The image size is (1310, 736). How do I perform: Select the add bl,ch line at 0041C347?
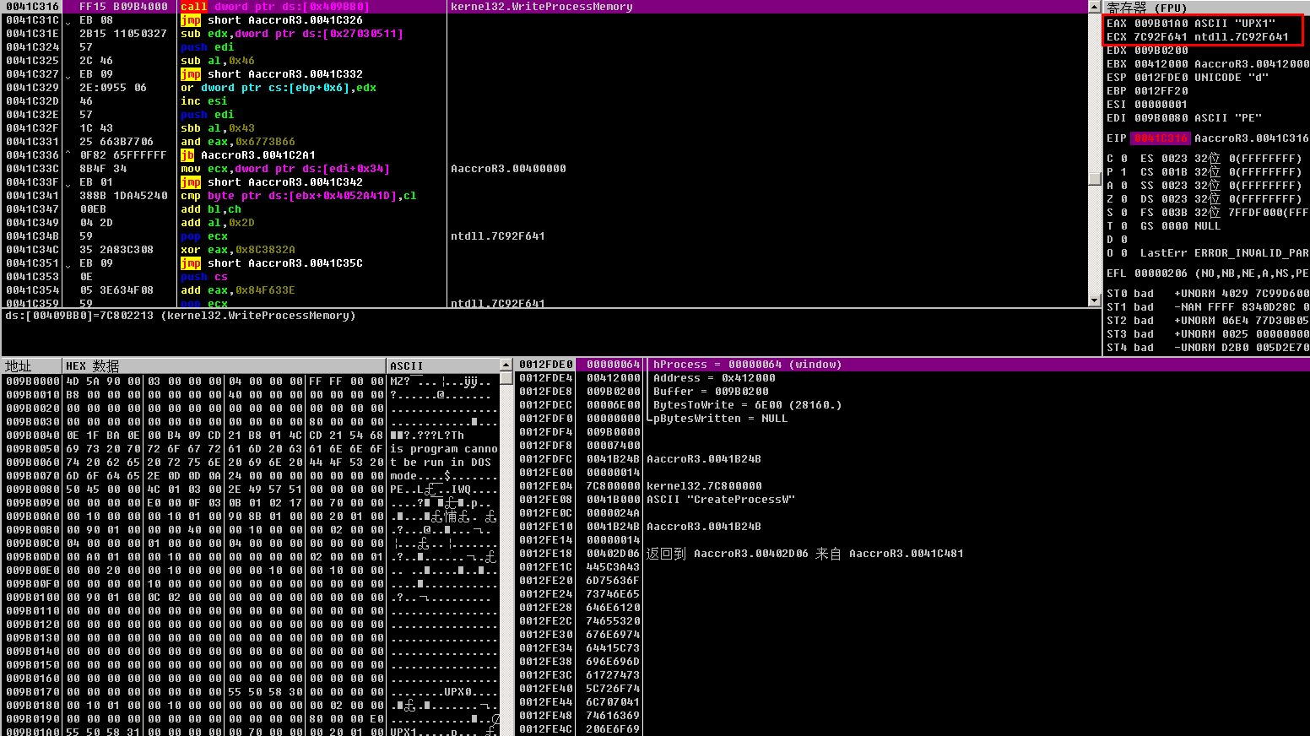pos(544,209)
